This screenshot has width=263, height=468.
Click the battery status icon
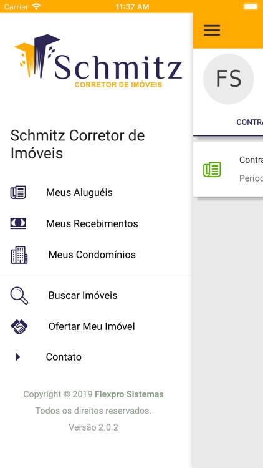[x=251, y=7]
